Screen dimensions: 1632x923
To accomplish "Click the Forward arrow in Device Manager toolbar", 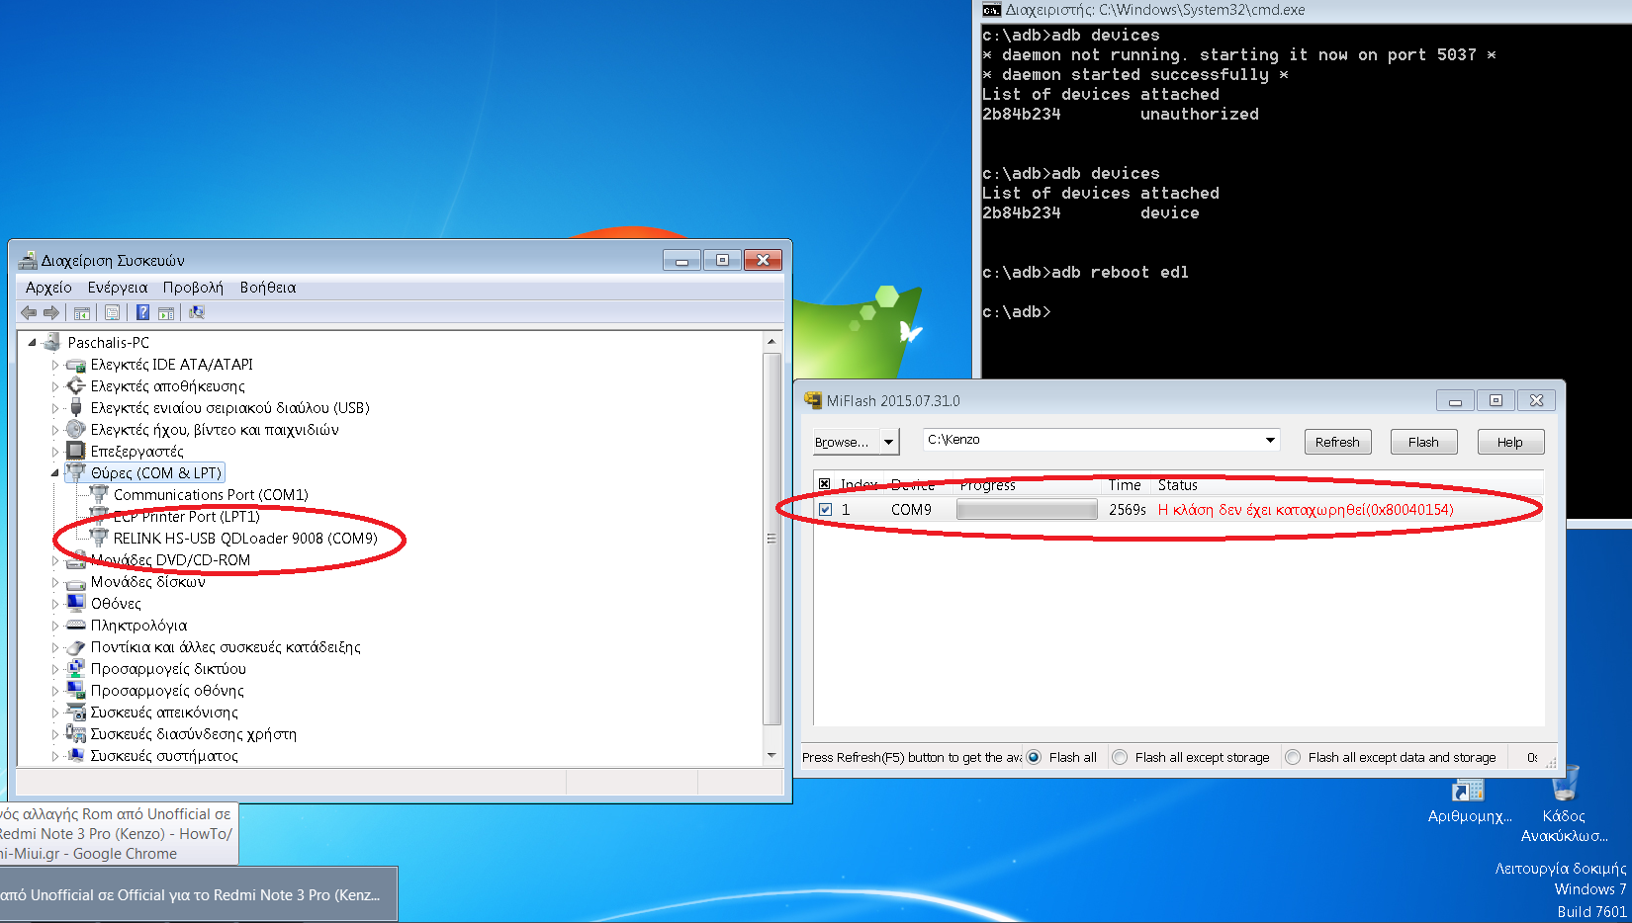I will (51, 313).
